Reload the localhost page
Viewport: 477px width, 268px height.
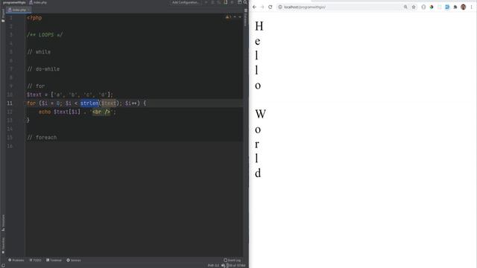tap(270, 7)
